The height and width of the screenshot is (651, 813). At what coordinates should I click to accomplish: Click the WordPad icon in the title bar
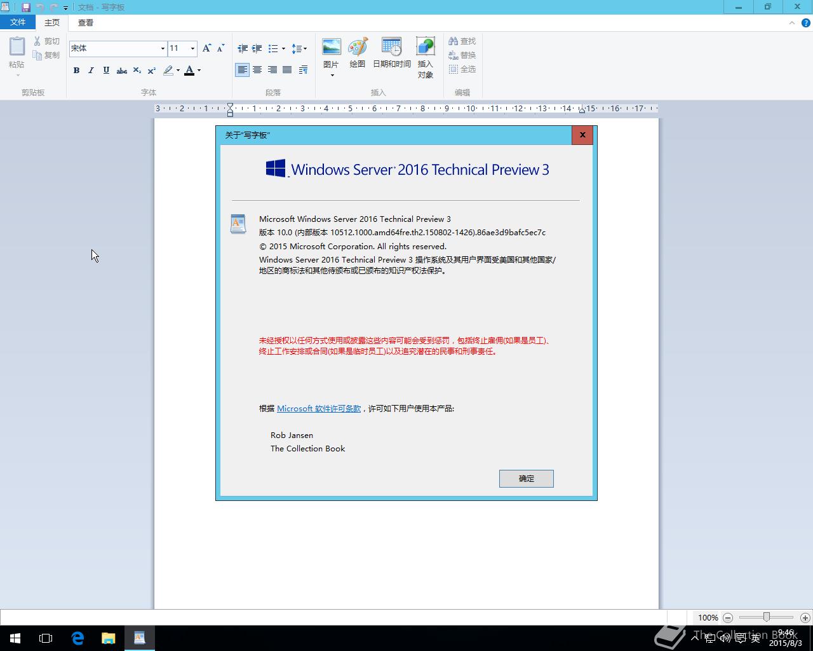tap(5, 8)
